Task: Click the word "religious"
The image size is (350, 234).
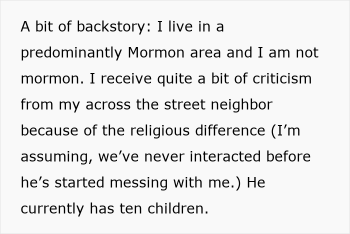Action: 162,131
